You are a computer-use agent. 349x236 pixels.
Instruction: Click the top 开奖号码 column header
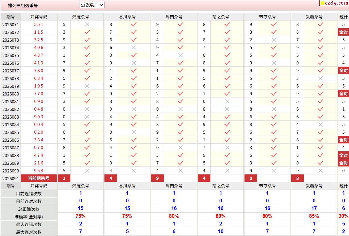[39, 17]
